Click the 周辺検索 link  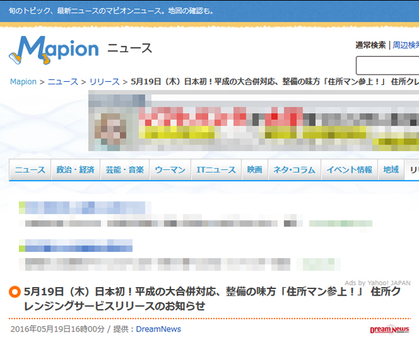click(406, 45)
